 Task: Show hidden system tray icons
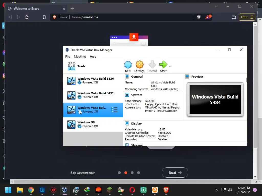(x=216, y=190)
